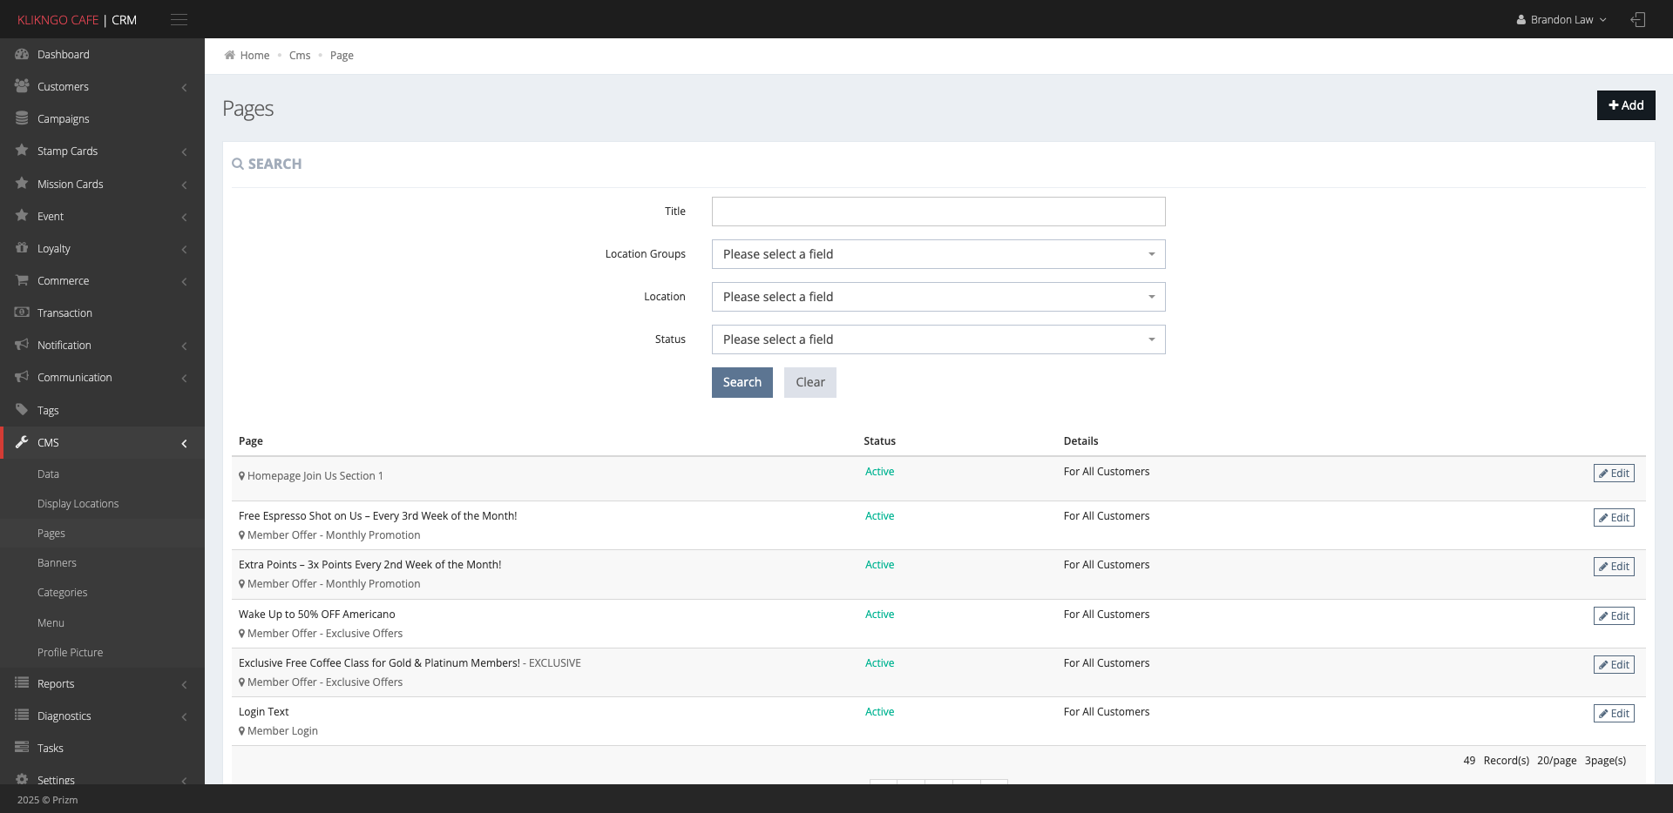Open Brandon Law user menu
The height and width of the screenshot is (813, 1673).
(x=1561, y=19)
